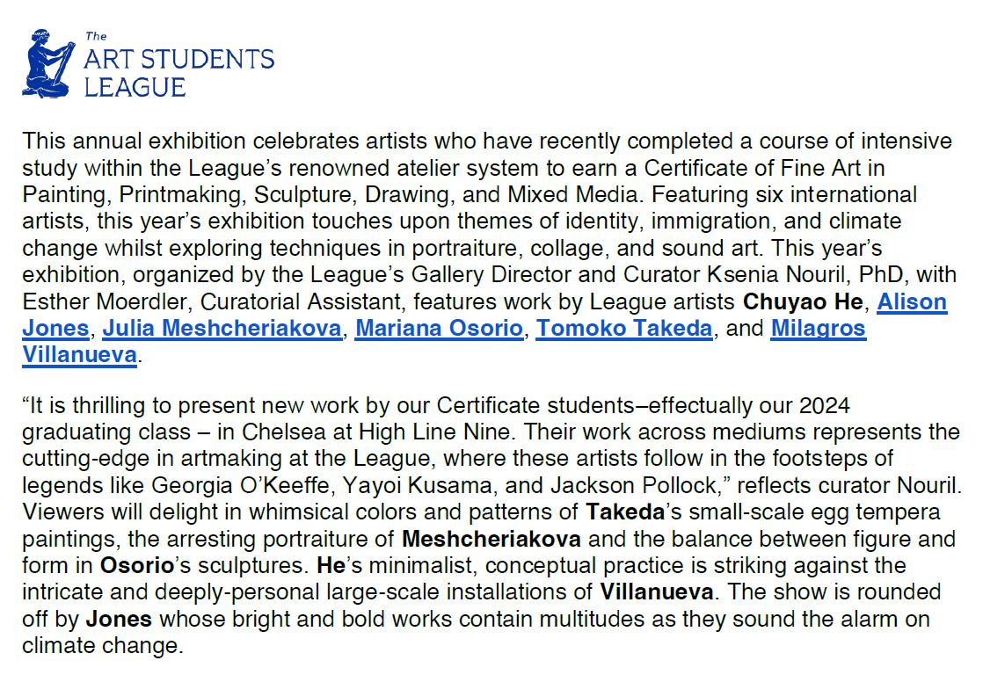Follow the Mariana Osorio link

[439, 328]
